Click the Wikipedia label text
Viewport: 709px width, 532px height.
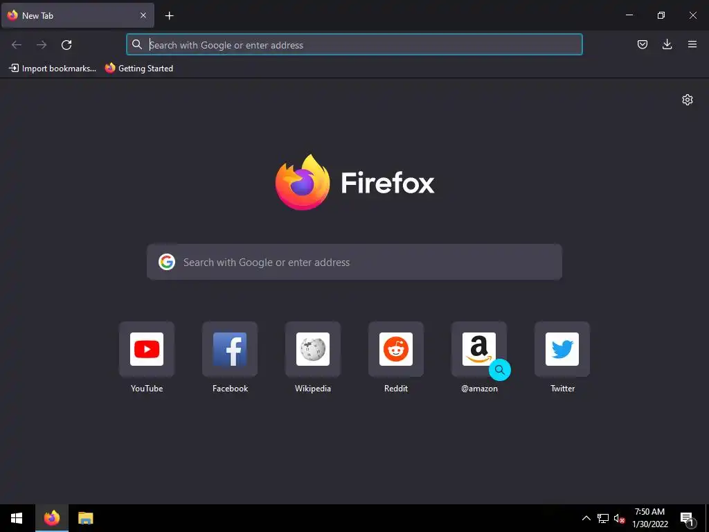point(313,389)
